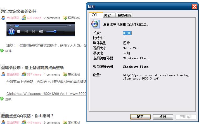Screen dimensions: 199x124
Task: Click the green tag icon beside 壁纸
Action: tap(2, 99)
